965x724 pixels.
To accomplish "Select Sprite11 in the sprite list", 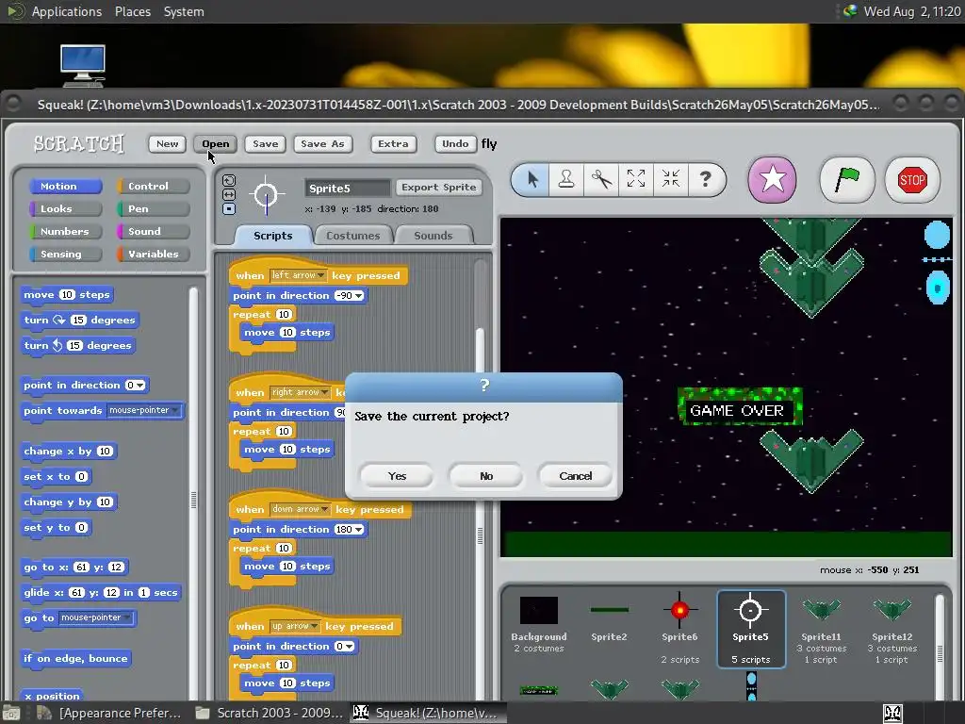I will (x=821, y=630).
